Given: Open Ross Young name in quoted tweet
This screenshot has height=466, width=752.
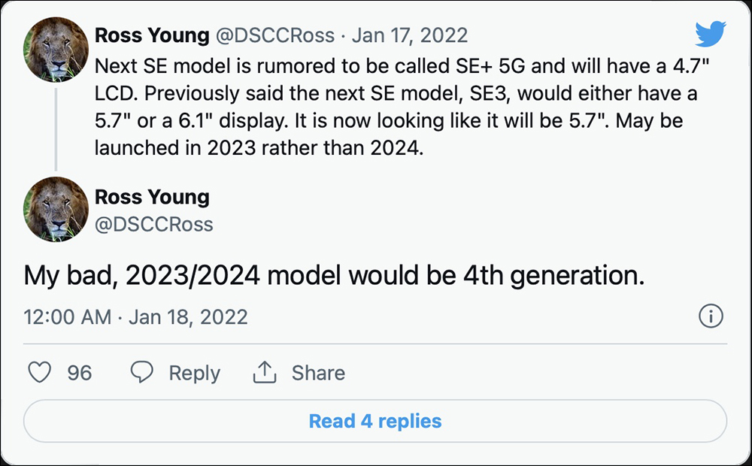Looking at the screenshot, I should [152, 35].
